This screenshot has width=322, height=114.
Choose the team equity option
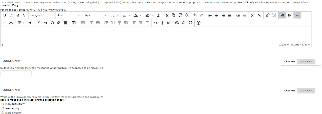pyautogui.click(x=3, y=108)
